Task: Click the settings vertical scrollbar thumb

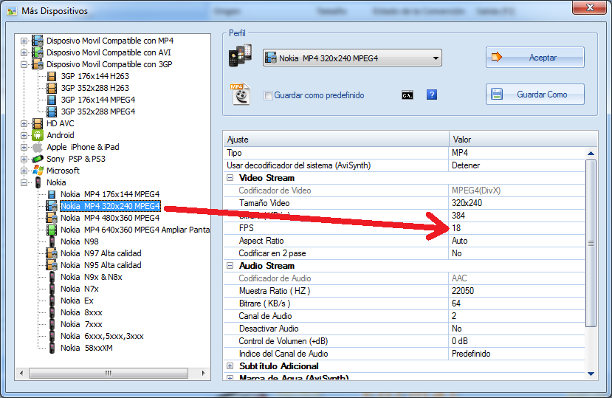Action: click(x=591, y=243)
